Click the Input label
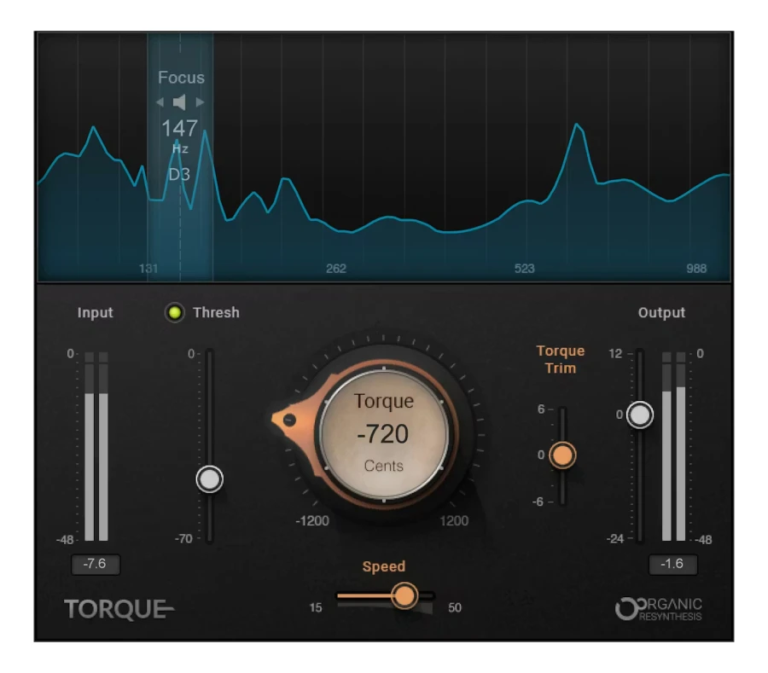 (x=95, y=312)
